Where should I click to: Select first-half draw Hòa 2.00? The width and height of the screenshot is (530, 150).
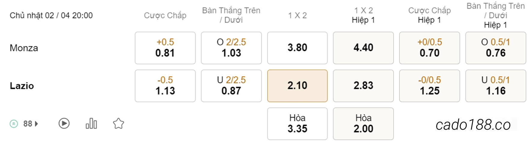point(363,124)
